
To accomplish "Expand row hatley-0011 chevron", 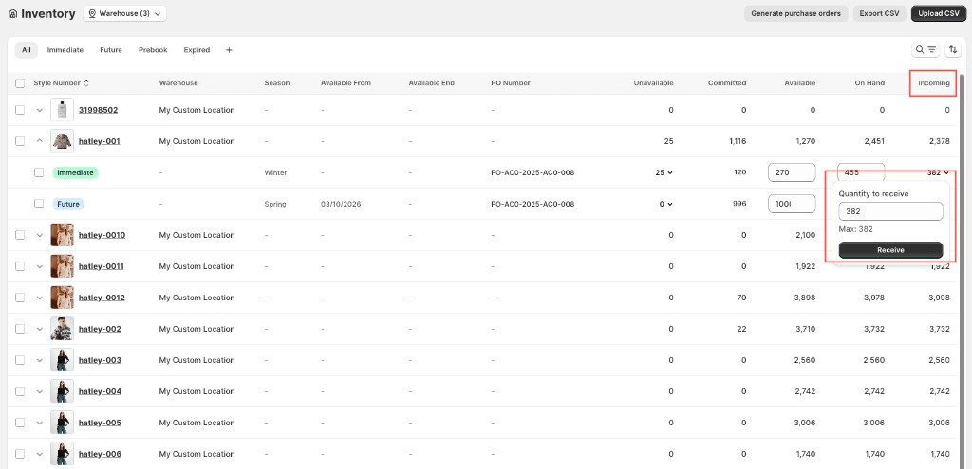I will pyautogui.click(x=39, y=266).
